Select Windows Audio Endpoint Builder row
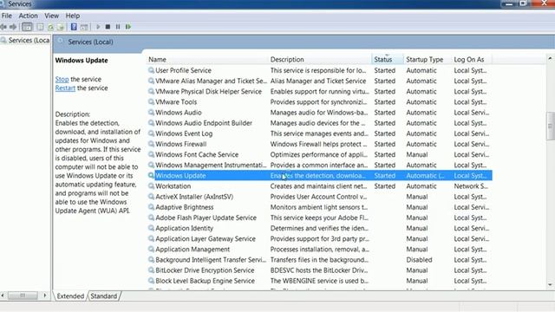555x312 pixels. pyautogui.click(x=320, y=123)
